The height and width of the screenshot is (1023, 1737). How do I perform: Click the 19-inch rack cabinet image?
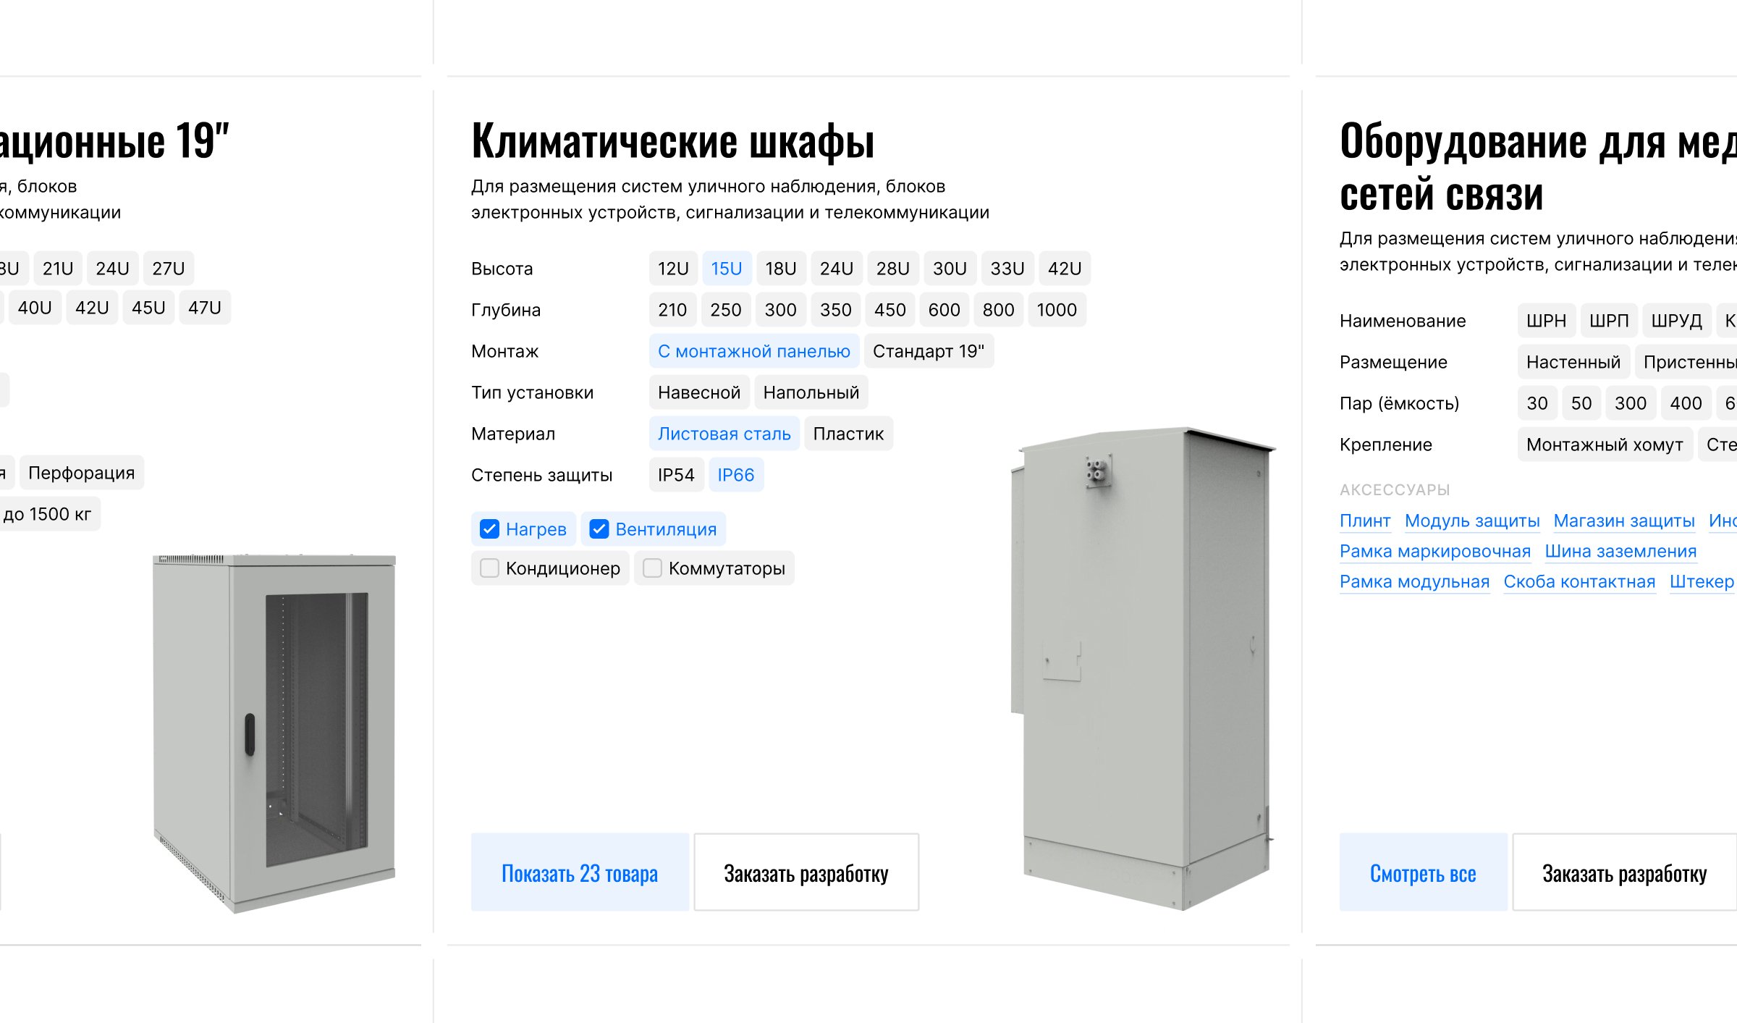click(x=275, y=731)
